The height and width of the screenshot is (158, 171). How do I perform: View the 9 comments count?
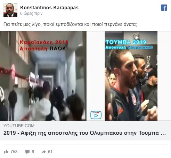33,152
